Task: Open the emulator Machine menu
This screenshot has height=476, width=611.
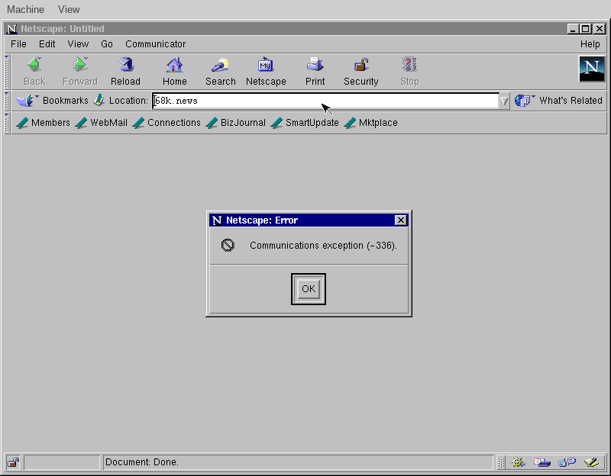Action: point(26,9)
